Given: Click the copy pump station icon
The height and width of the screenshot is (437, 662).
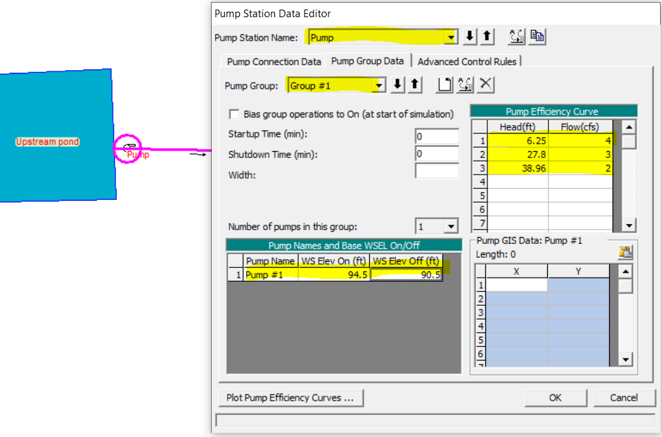Looking at the screenshot, I should click(537, 36).
